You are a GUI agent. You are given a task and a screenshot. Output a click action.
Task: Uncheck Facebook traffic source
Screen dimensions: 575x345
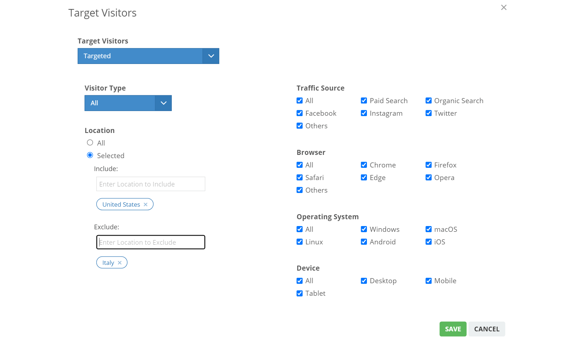tap(299, 113)
